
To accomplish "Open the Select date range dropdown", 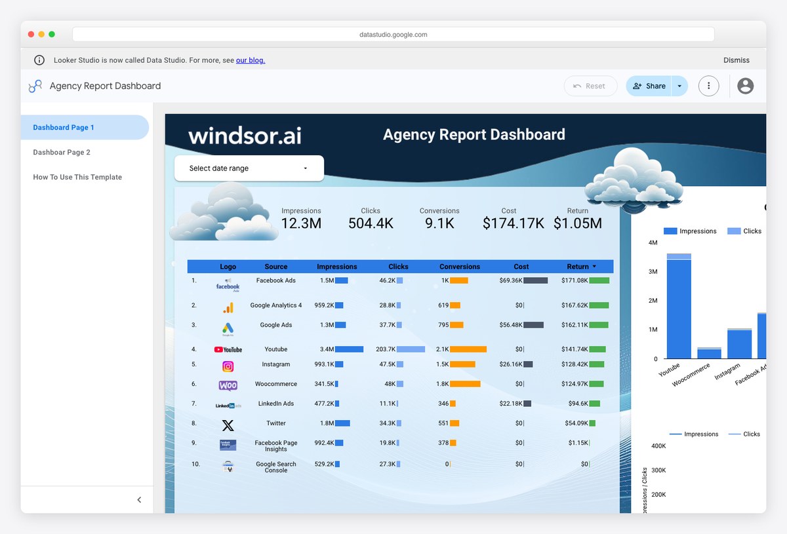I will [x=249, y=168].
